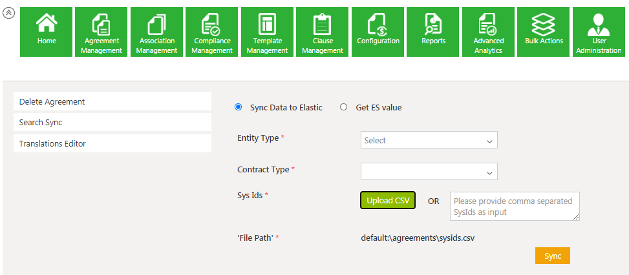Open Clause Management tile

[x=322, y=32]
